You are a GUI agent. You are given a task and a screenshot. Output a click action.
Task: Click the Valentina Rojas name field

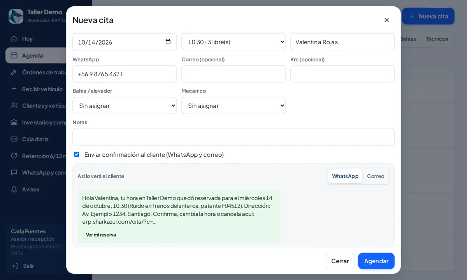(342, 42)
